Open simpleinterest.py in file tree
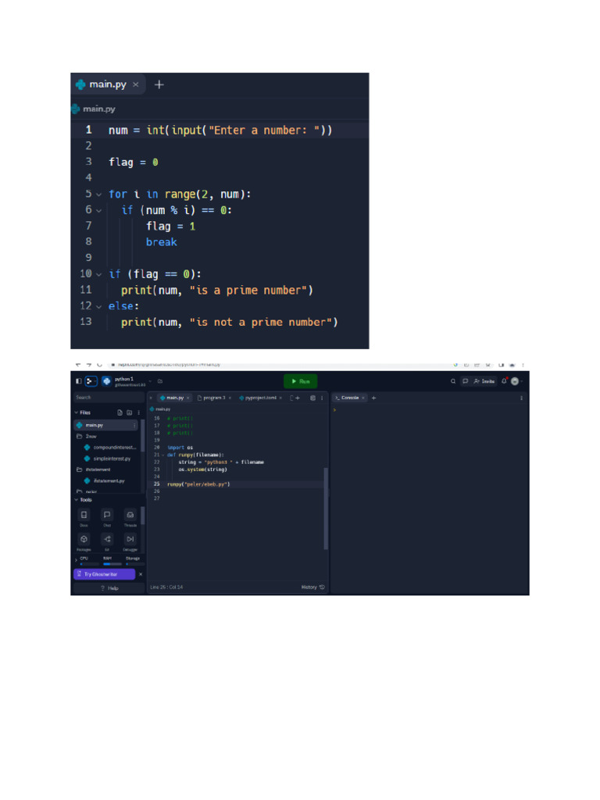 pyautogui.click(x=108, y=459)
